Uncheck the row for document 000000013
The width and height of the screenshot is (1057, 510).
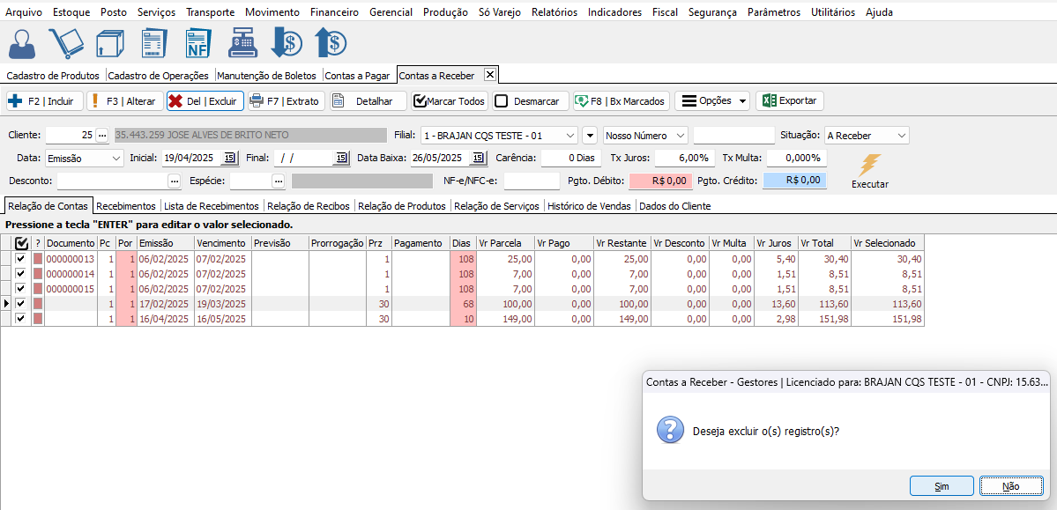[x=22, y=259]
